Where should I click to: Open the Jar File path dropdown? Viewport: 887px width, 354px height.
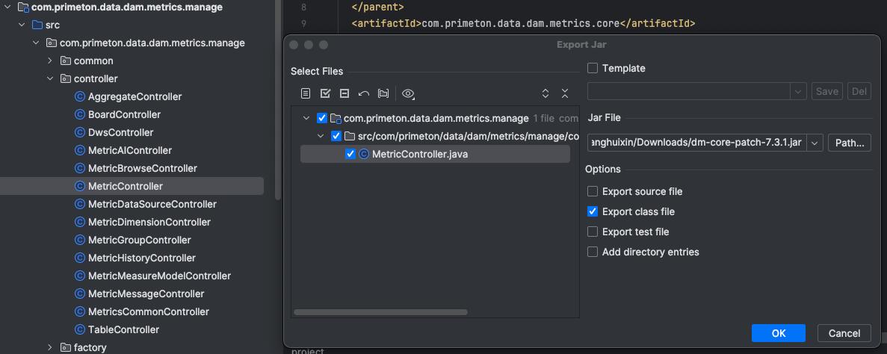coord(815,143)
